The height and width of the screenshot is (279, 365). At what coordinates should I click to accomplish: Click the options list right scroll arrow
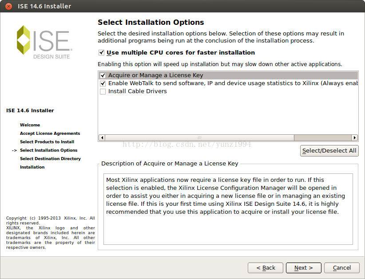pos(354,138)
